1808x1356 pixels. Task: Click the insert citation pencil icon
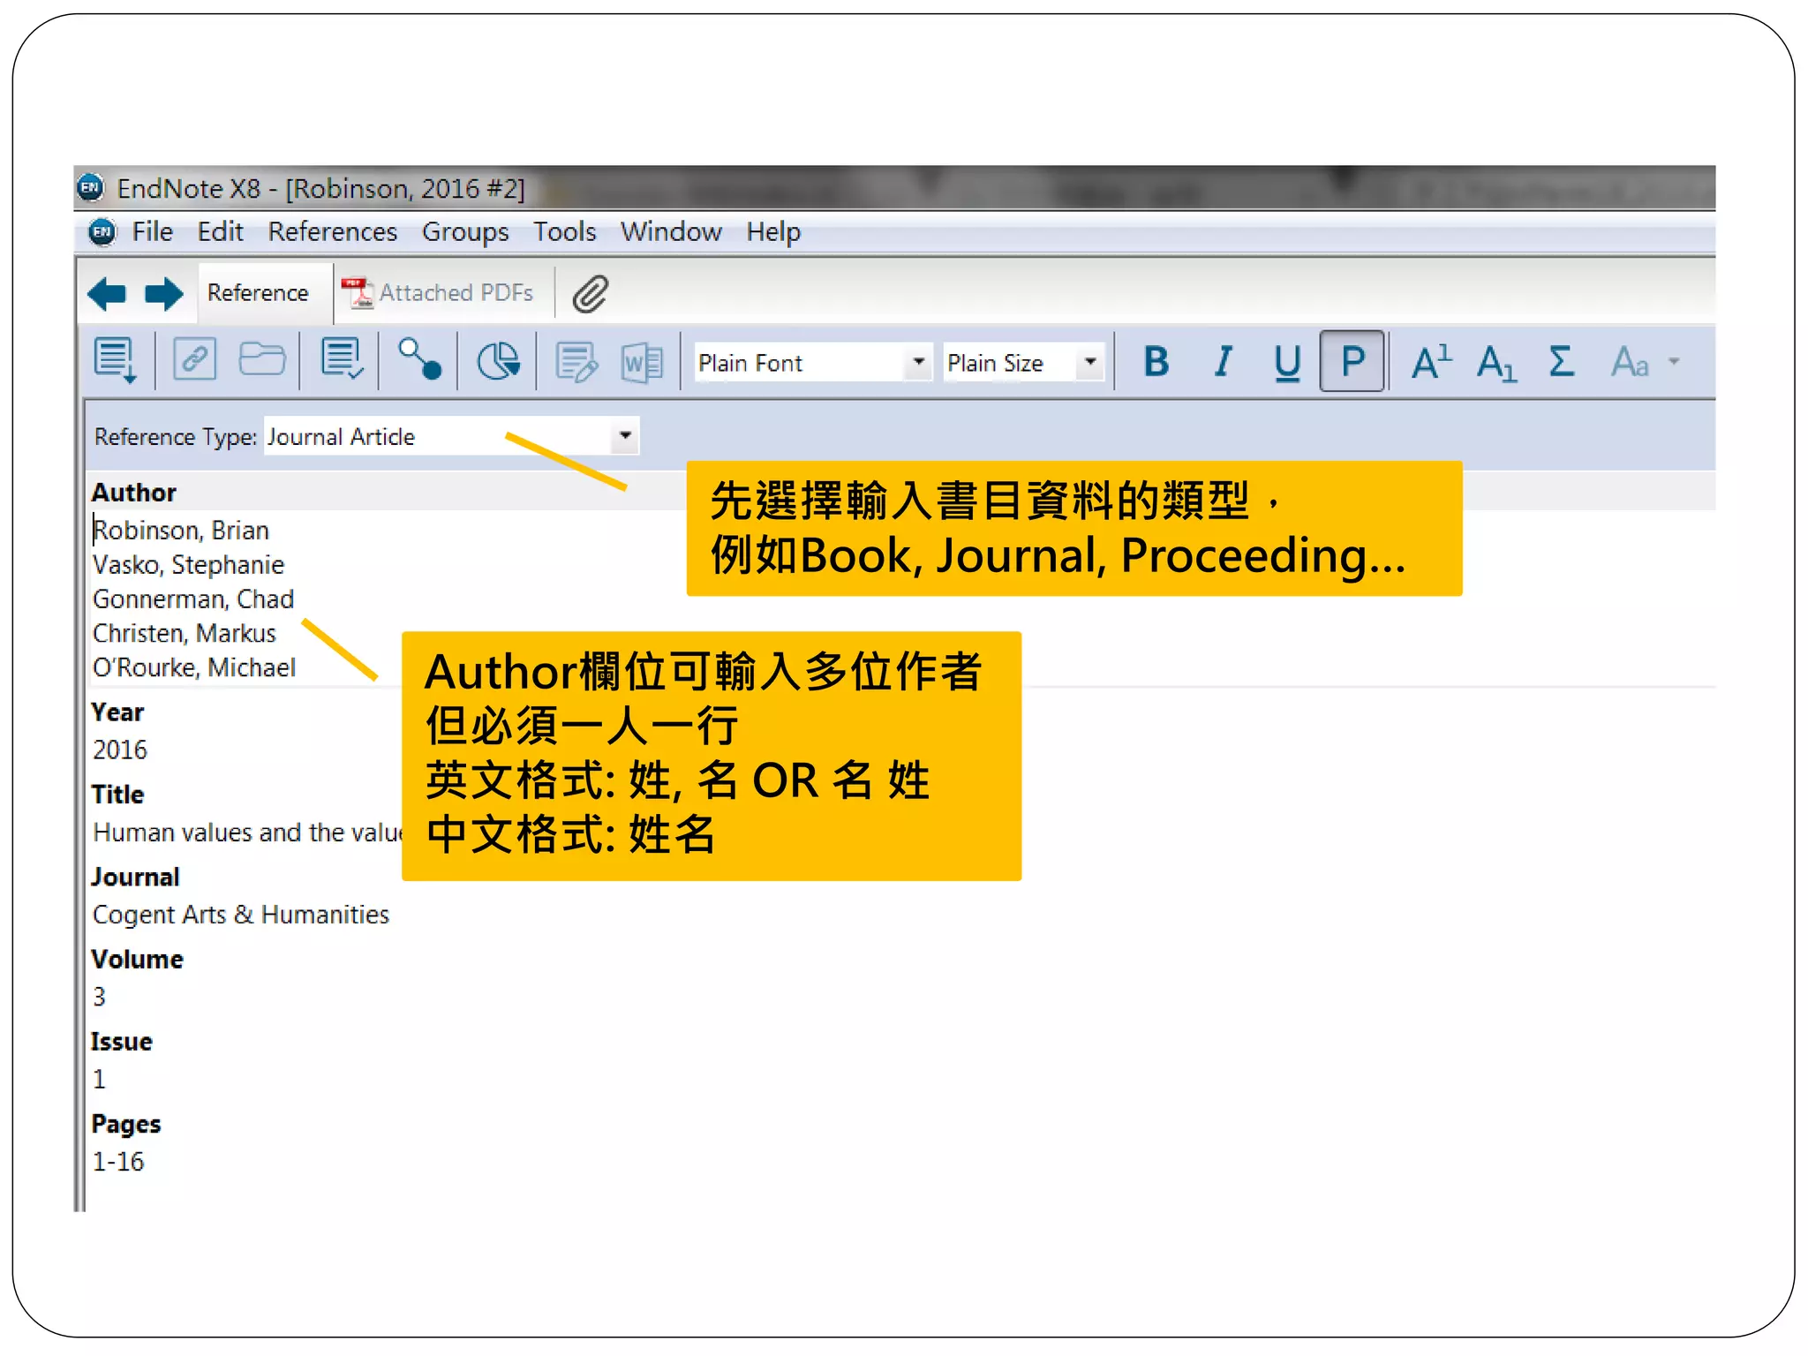click(576, 362)
